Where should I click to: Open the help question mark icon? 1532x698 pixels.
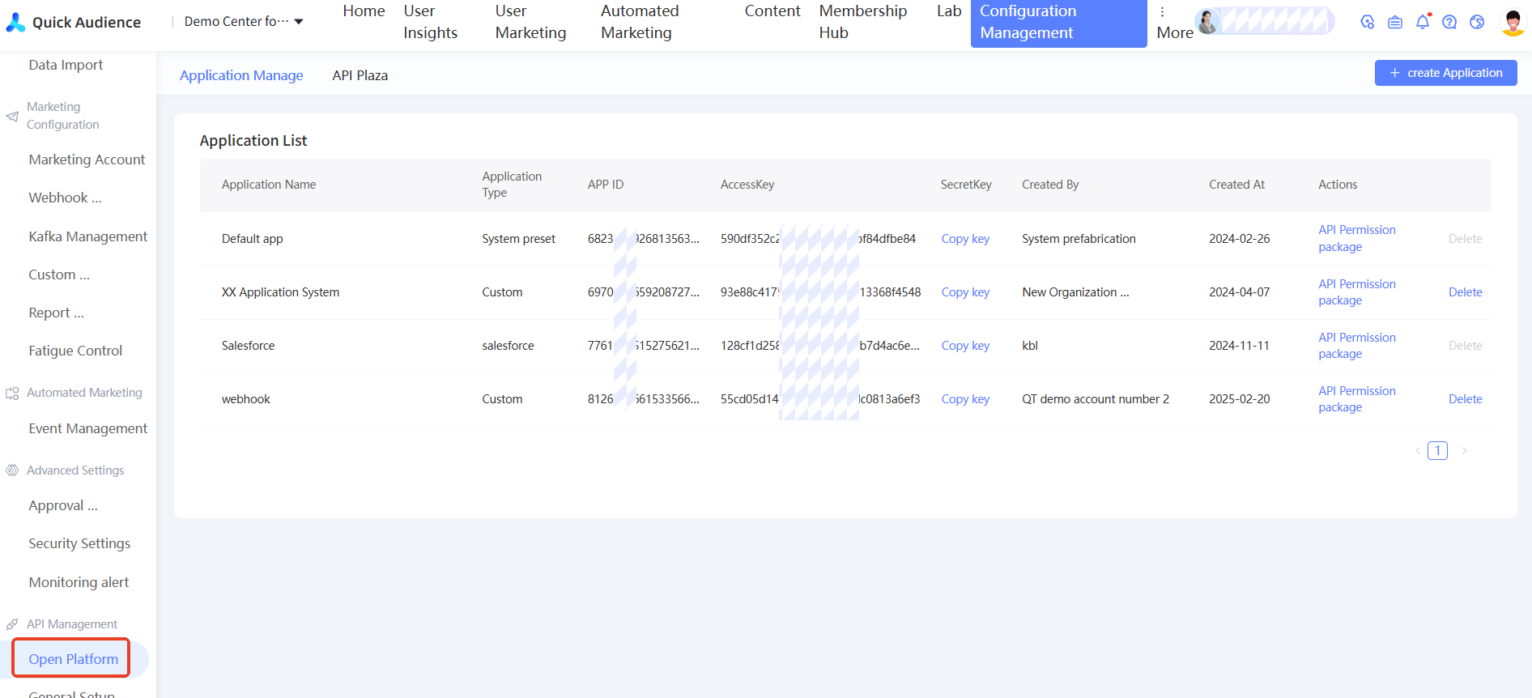pos(1449,22)
